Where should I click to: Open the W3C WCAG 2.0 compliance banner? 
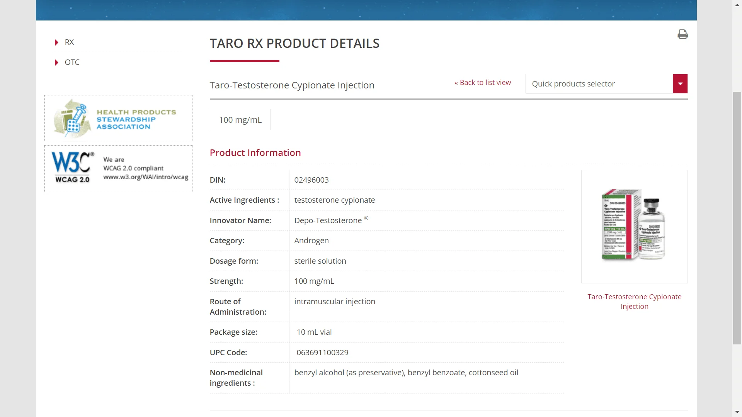pyautogui.click(x=118, y=169)
